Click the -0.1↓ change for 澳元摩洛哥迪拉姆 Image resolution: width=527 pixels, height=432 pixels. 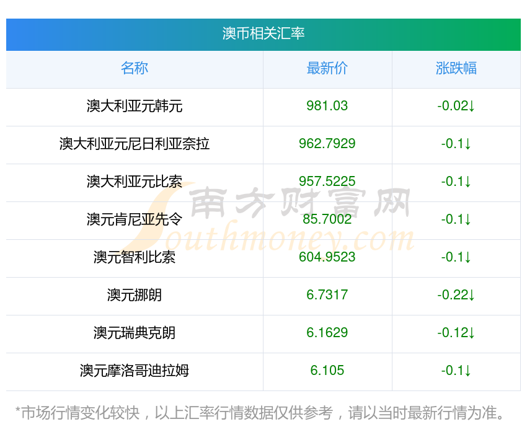point(456,371)
